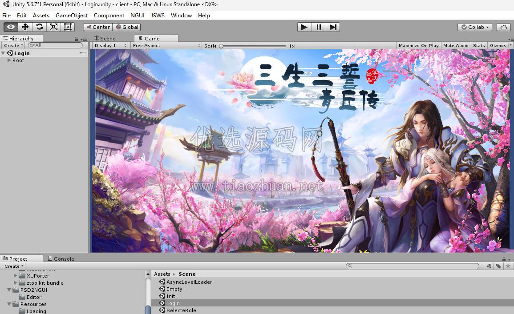Viewport: 514px width, 314px height.
Task: Open the Display 1 dropdown
Action: [x=110, y=45]
